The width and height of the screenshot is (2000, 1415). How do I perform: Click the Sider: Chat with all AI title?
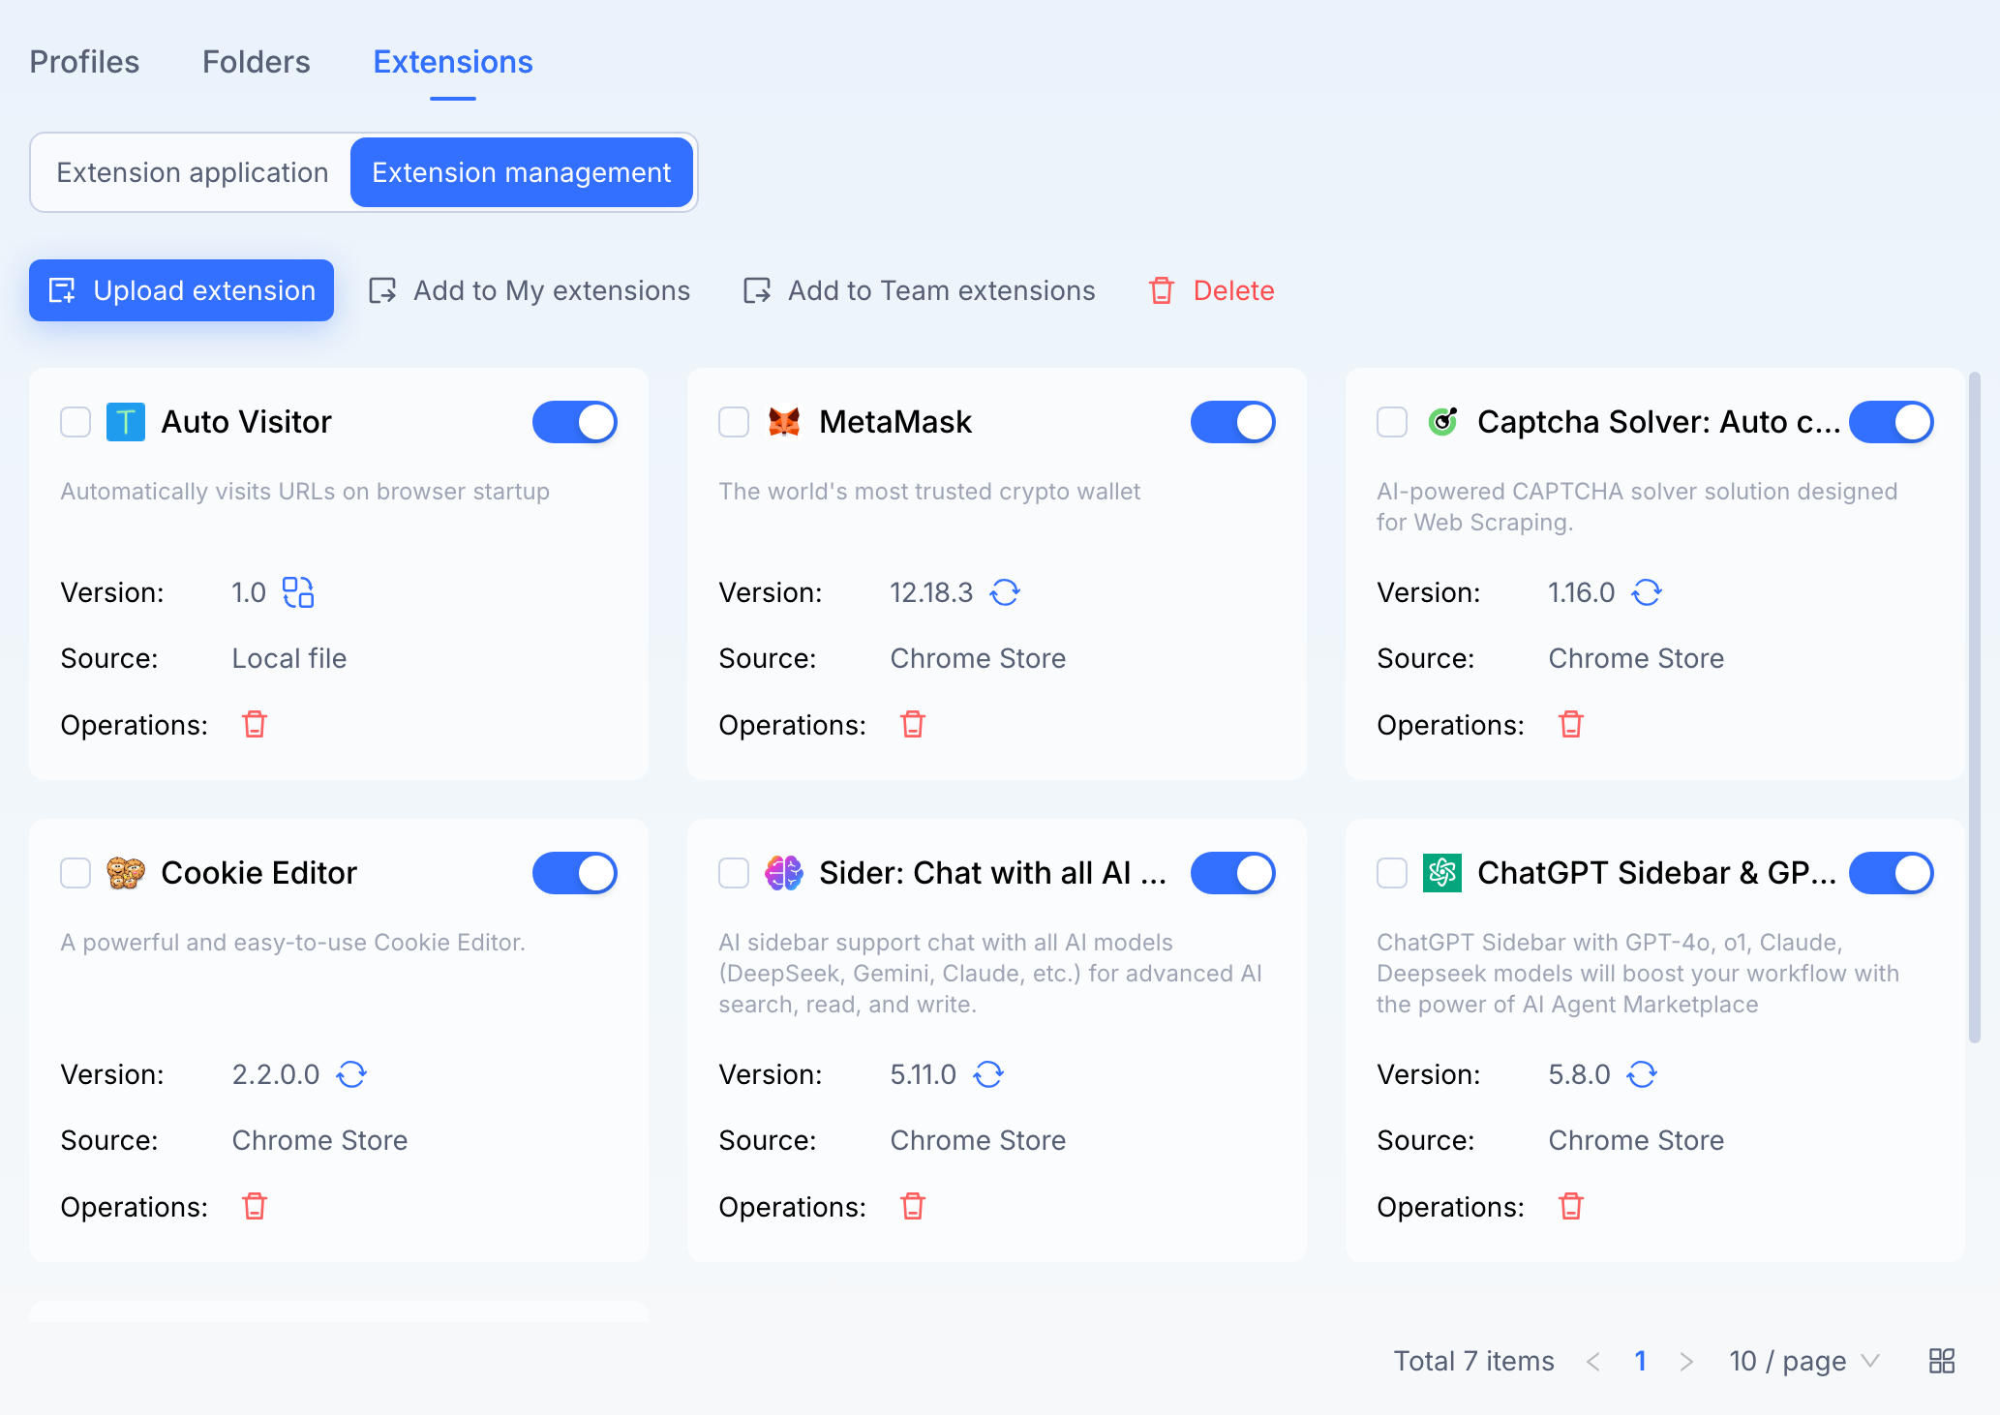click(993, 873)
